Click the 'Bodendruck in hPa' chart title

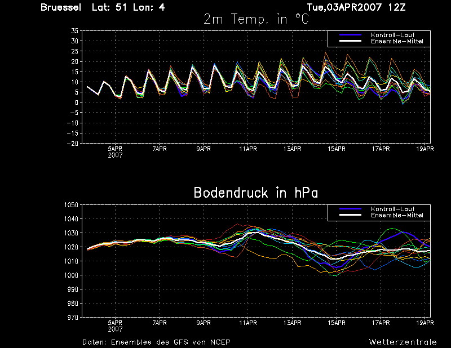click(x=256, y=193)
